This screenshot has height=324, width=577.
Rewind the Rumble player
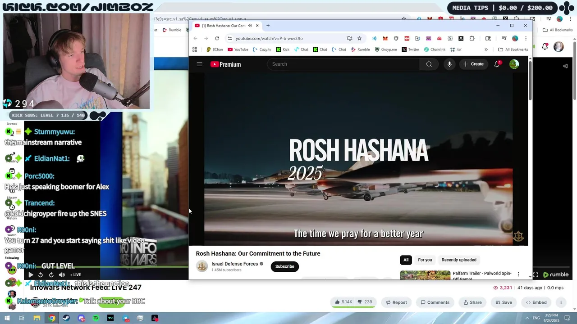point(41,274)
